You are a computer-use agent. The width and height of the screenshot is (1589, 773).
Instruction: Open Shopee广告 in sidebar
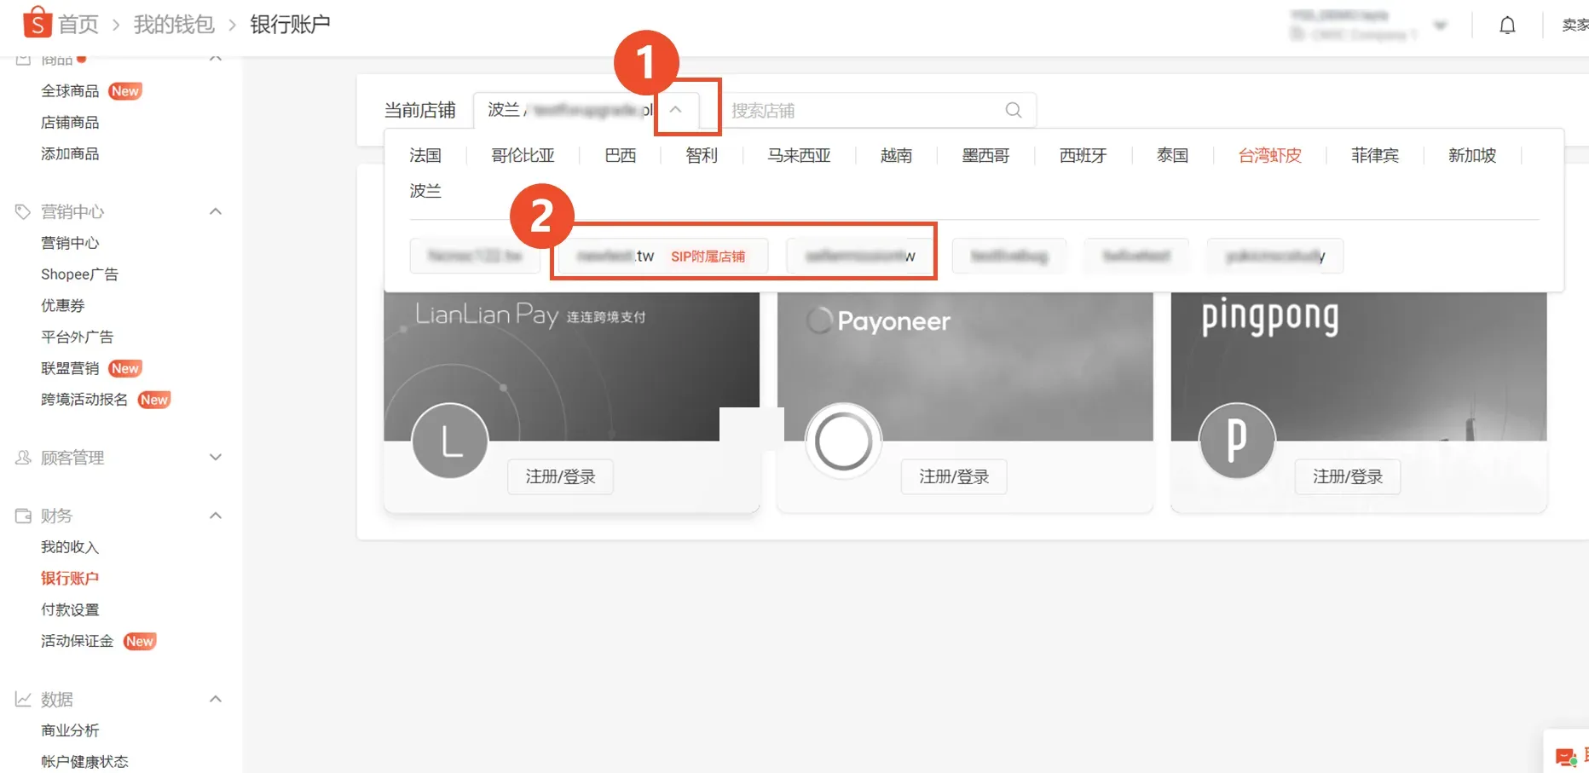tap(79, 274)
